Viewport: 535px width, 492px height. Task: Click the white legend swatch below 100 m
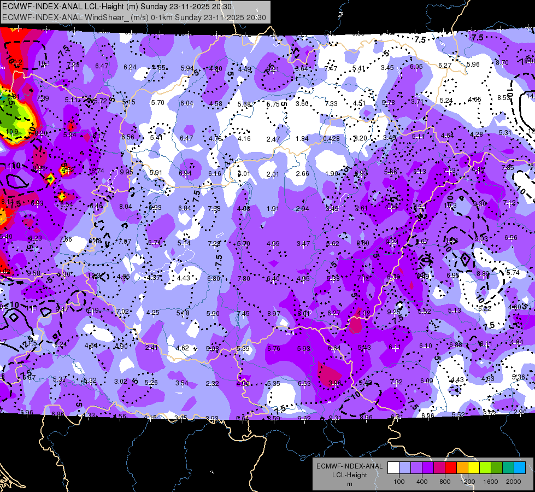(393, 468)
